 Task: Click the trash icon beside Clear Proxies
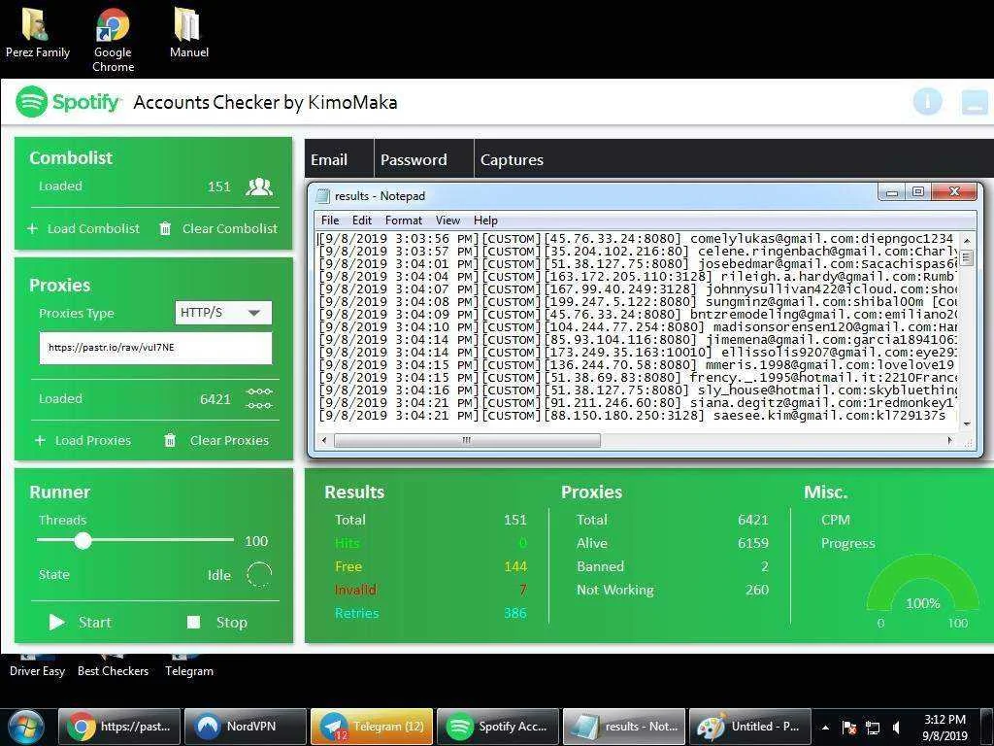point(170,440)
